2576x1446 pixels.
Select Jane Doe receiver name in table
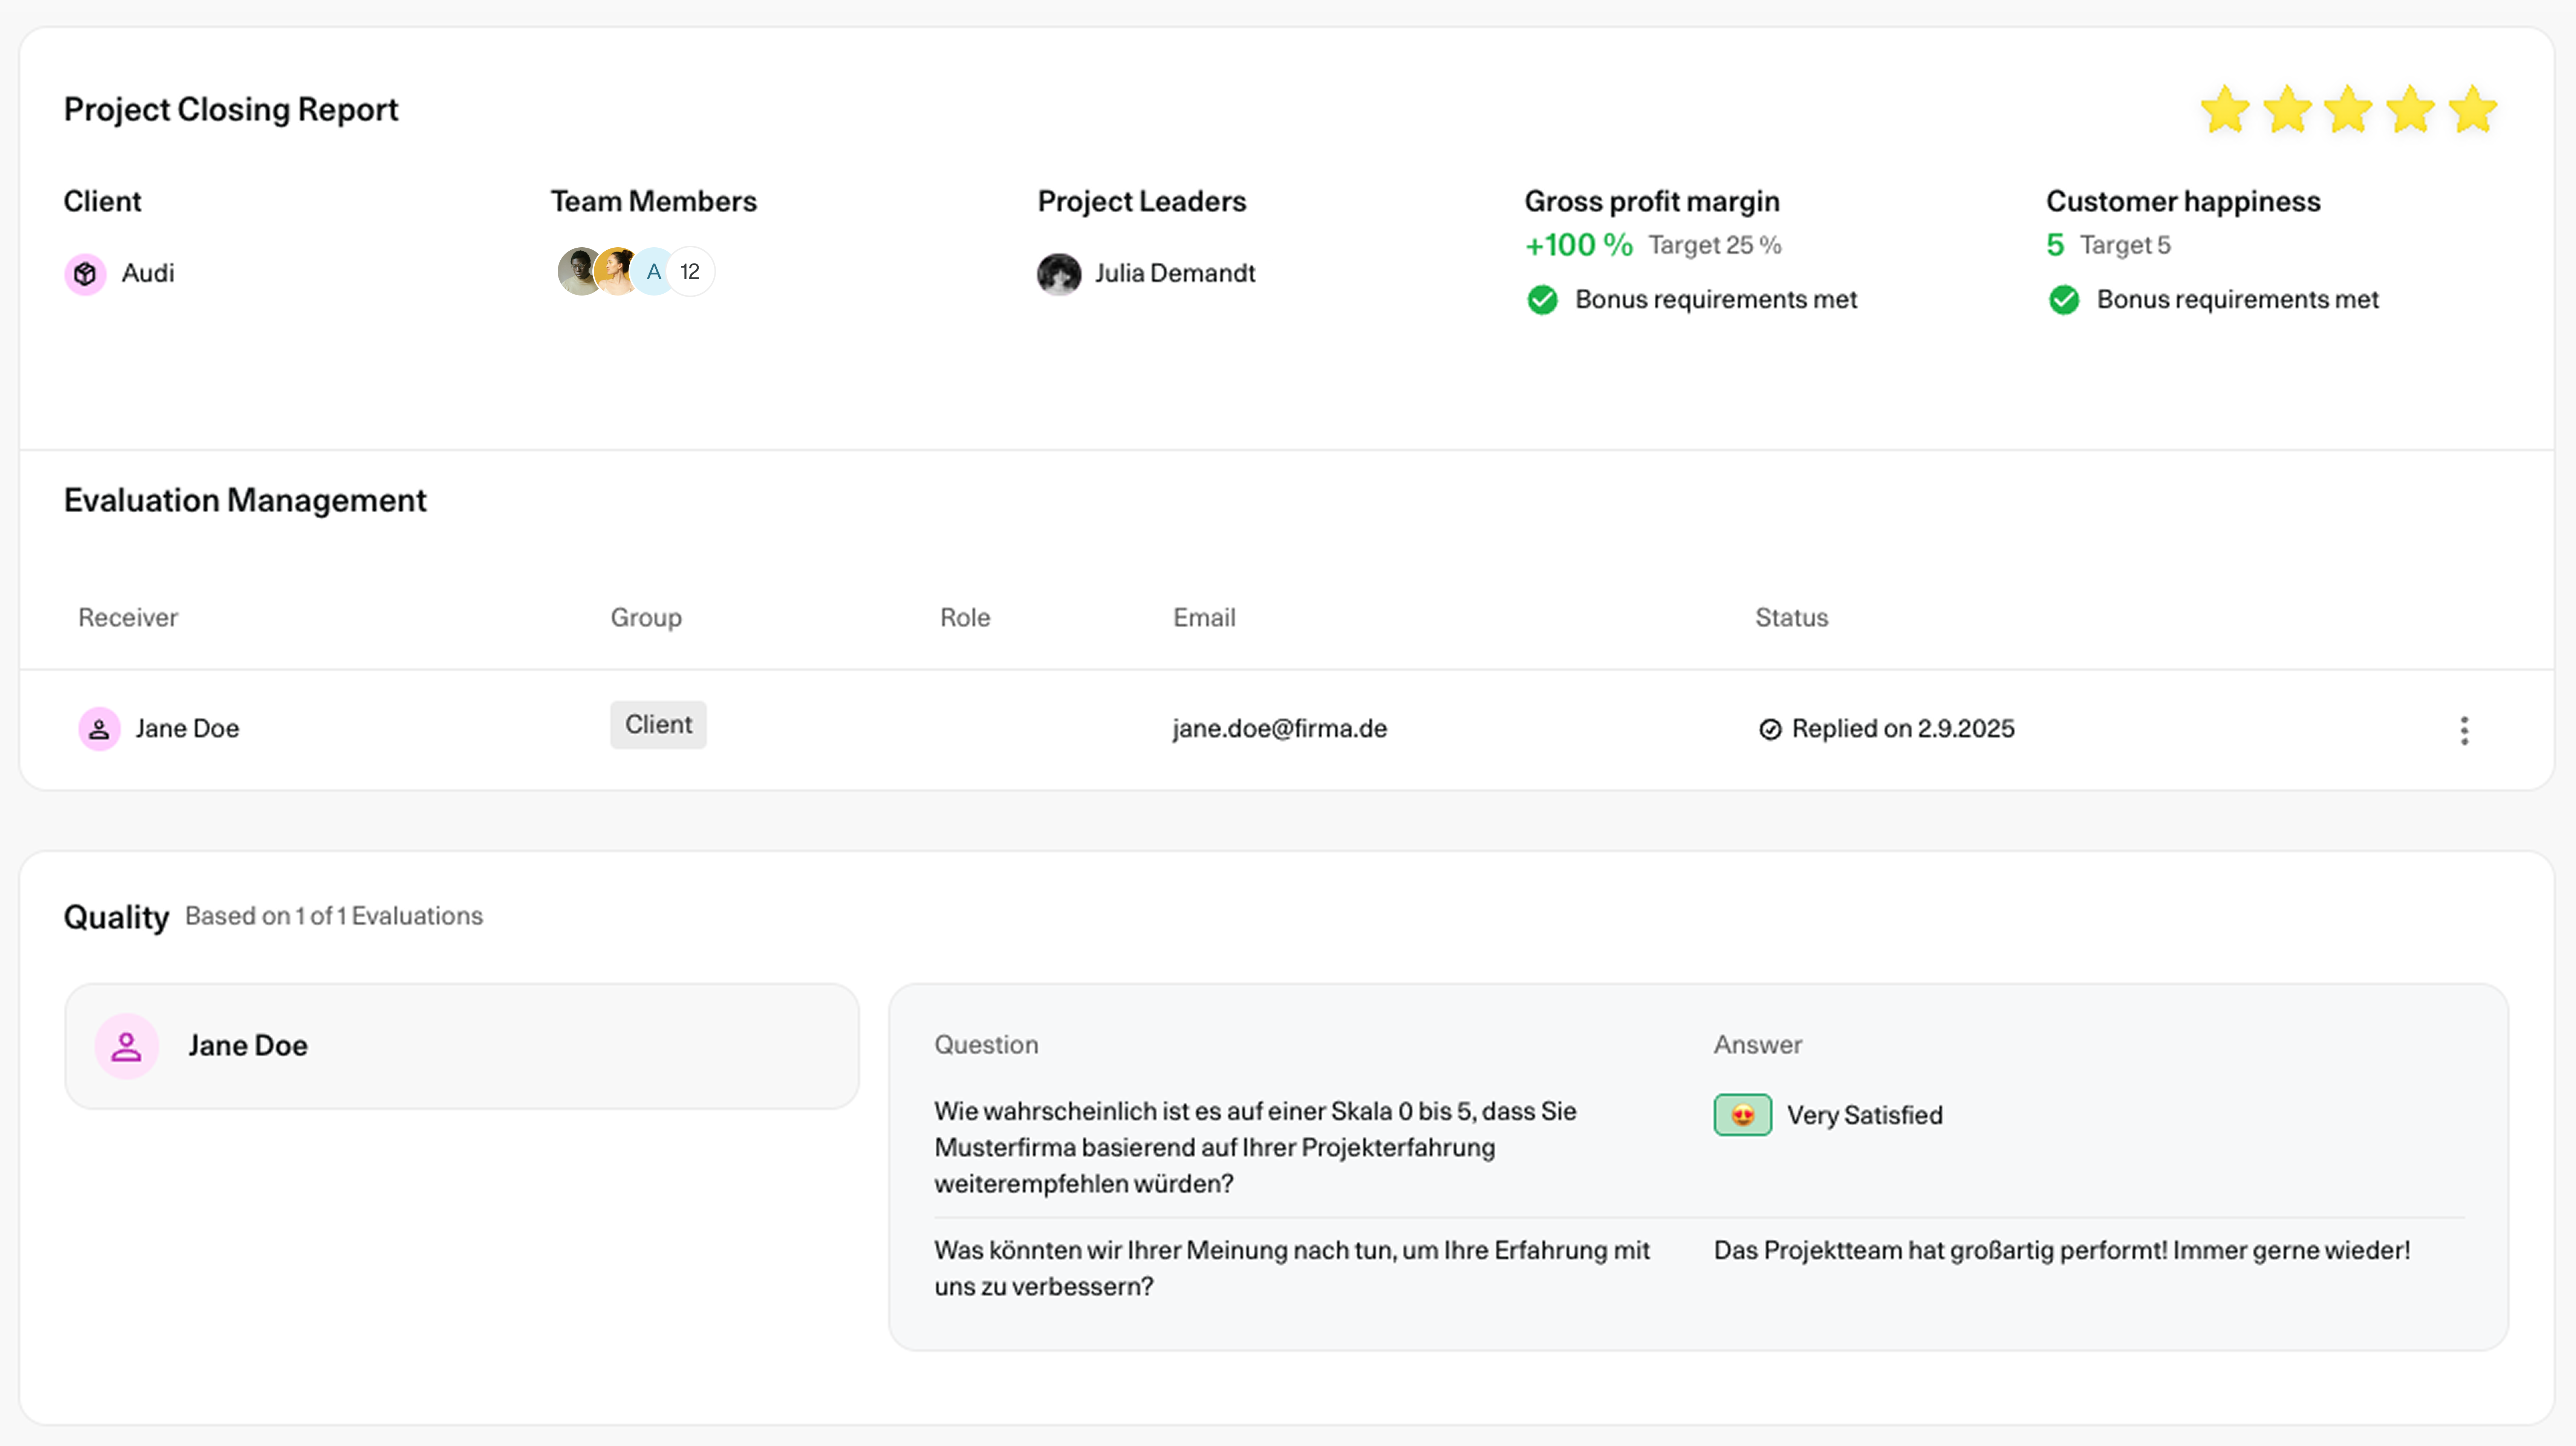[x=187, y=729]
